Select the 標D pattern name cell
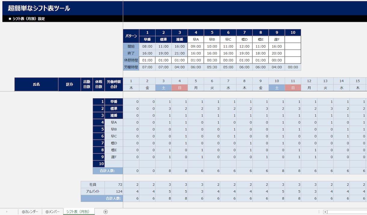 click(244, 39)
